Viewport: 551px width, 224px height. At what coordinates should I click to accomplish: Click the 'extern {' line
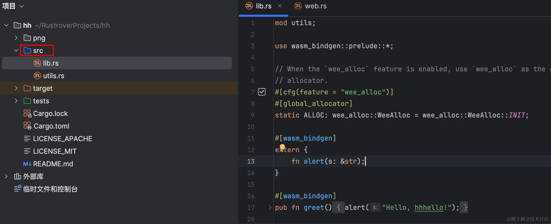coord(291,150)
